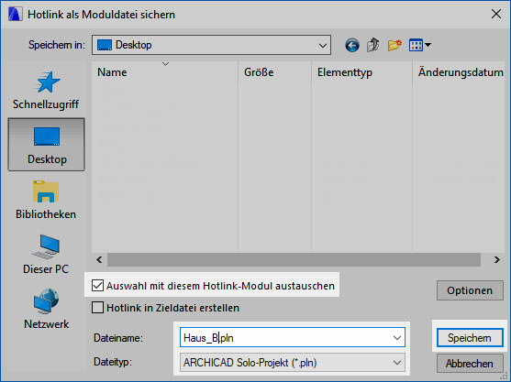This screenshot has height=382, width=511.
Task: Expand the Speichern in folder dropdown
Action: (x=211, y=45)
